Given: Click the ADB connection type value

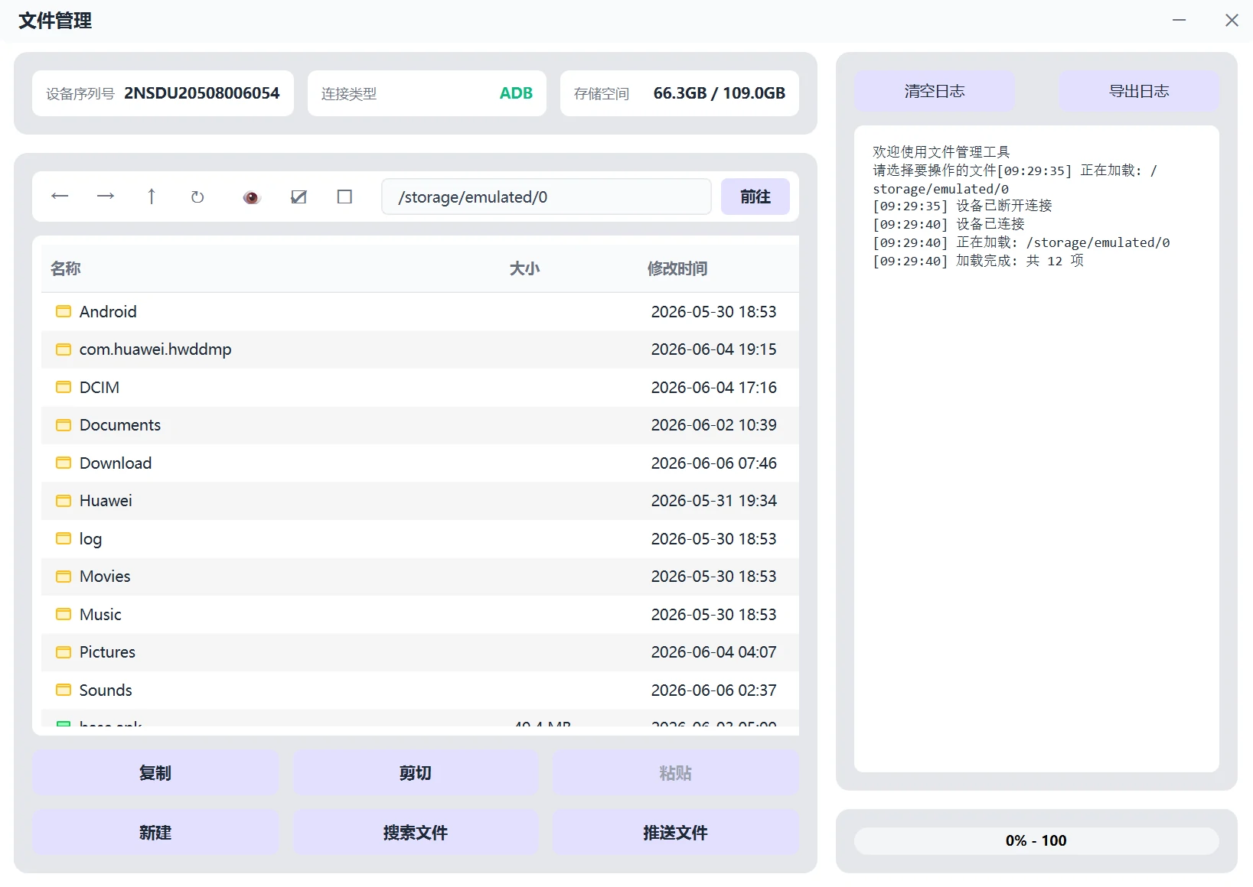Looking at the screenshot, I should pos(516,93).
